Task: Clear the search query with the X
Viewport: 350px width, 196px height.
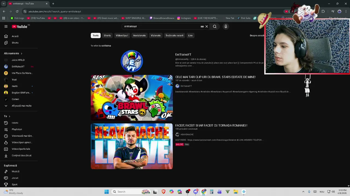Action: click(207, 26)
